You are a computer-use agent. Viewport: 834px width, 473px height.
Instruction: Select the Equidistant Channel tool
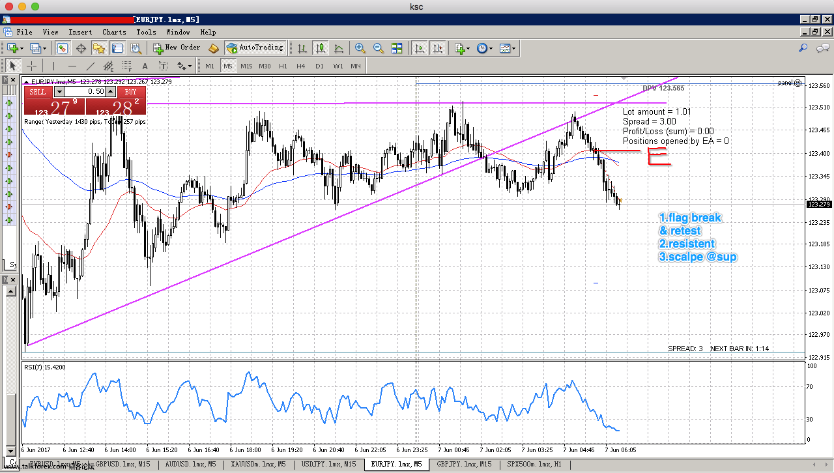tap(108, 66)
